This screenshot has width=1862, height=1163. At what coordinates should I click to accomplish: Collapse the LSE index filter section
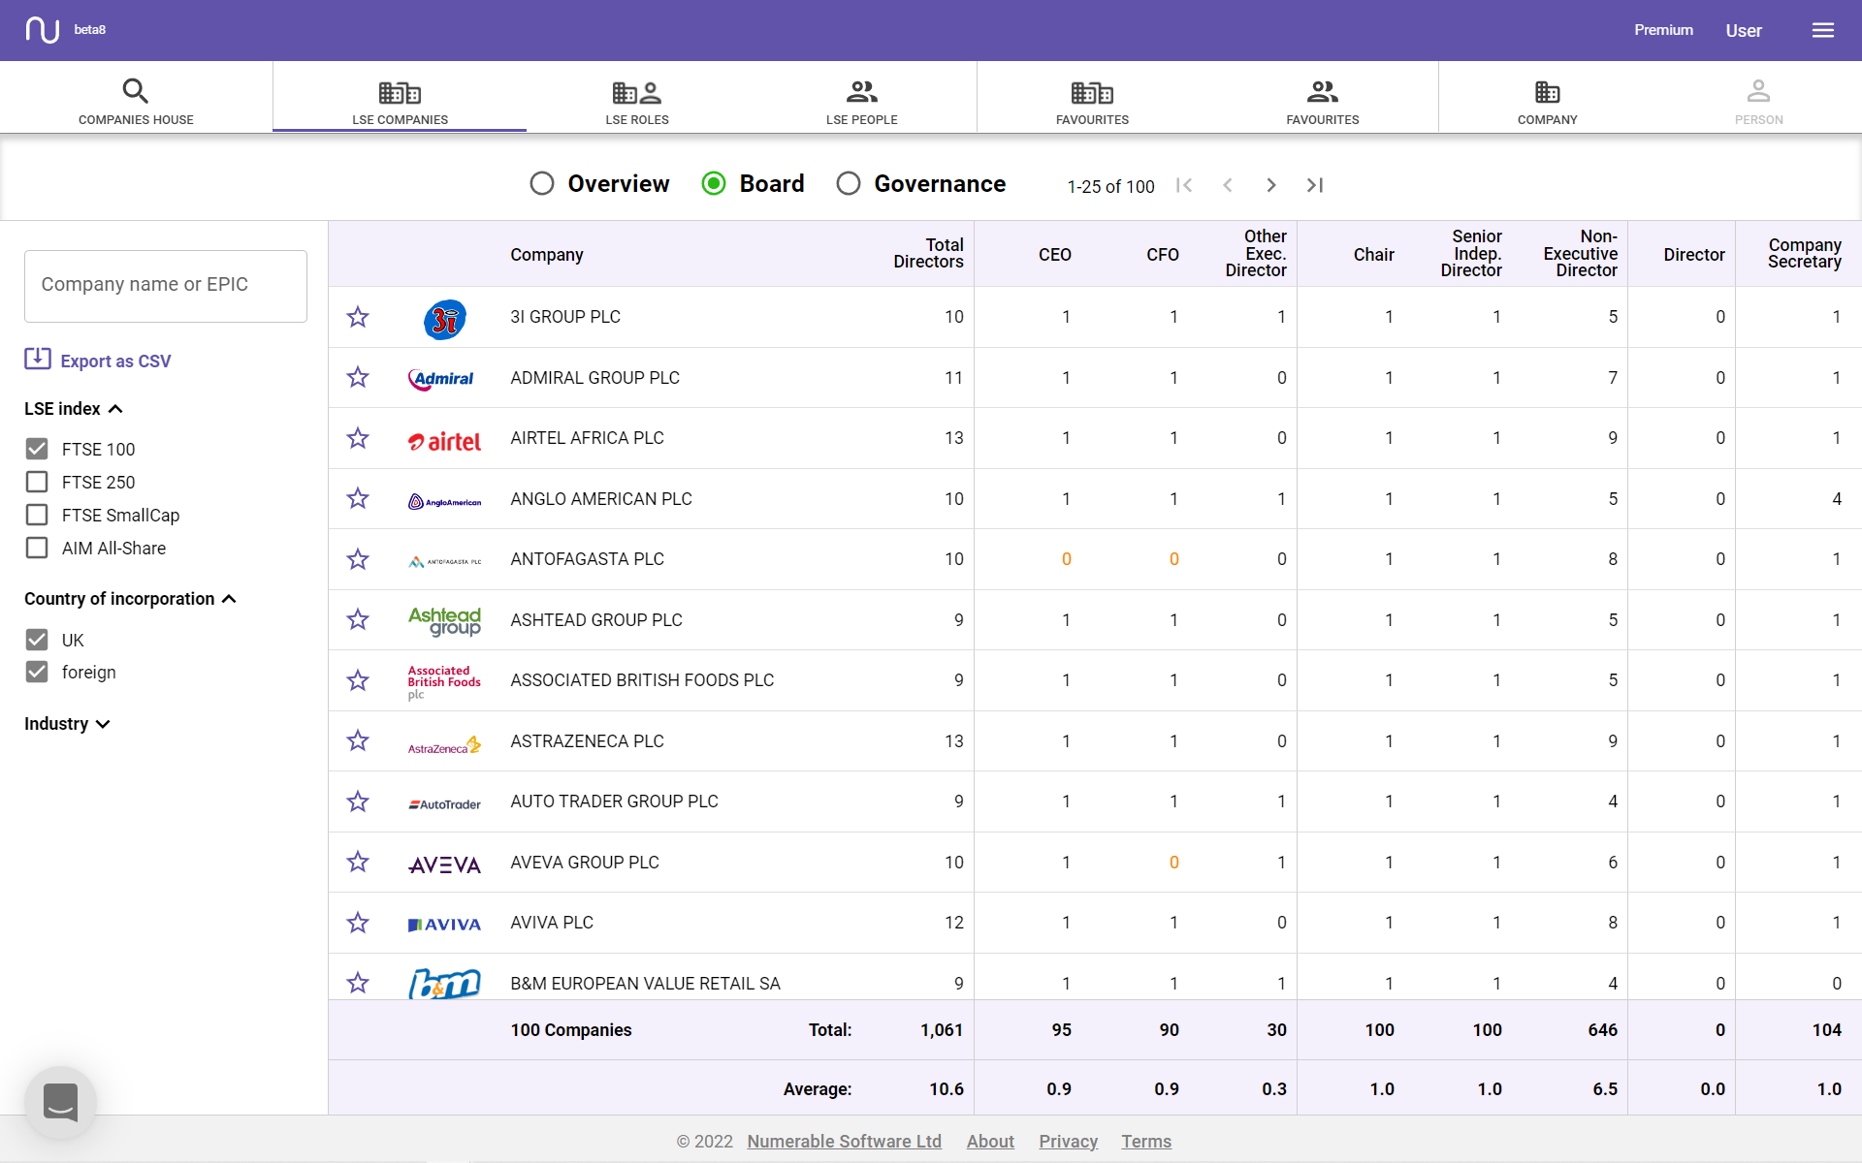tap(74, 409)
